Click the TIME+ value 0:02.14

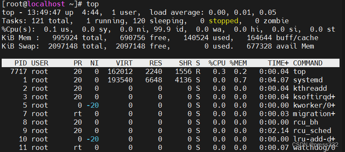point(274,130)
